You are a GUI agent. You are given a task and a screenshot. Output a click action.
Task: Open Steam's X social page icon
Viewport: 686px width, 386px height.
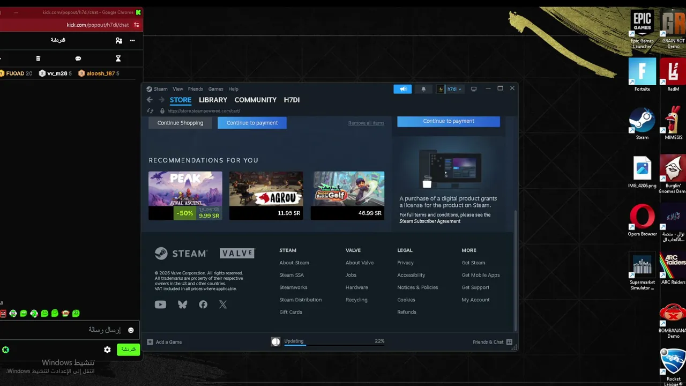pyautogui.click(x=223, y=305)
